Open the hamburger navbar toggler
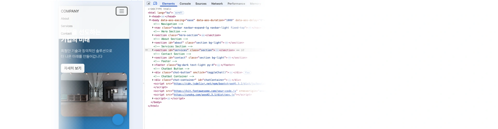 (x=122, y=11)
